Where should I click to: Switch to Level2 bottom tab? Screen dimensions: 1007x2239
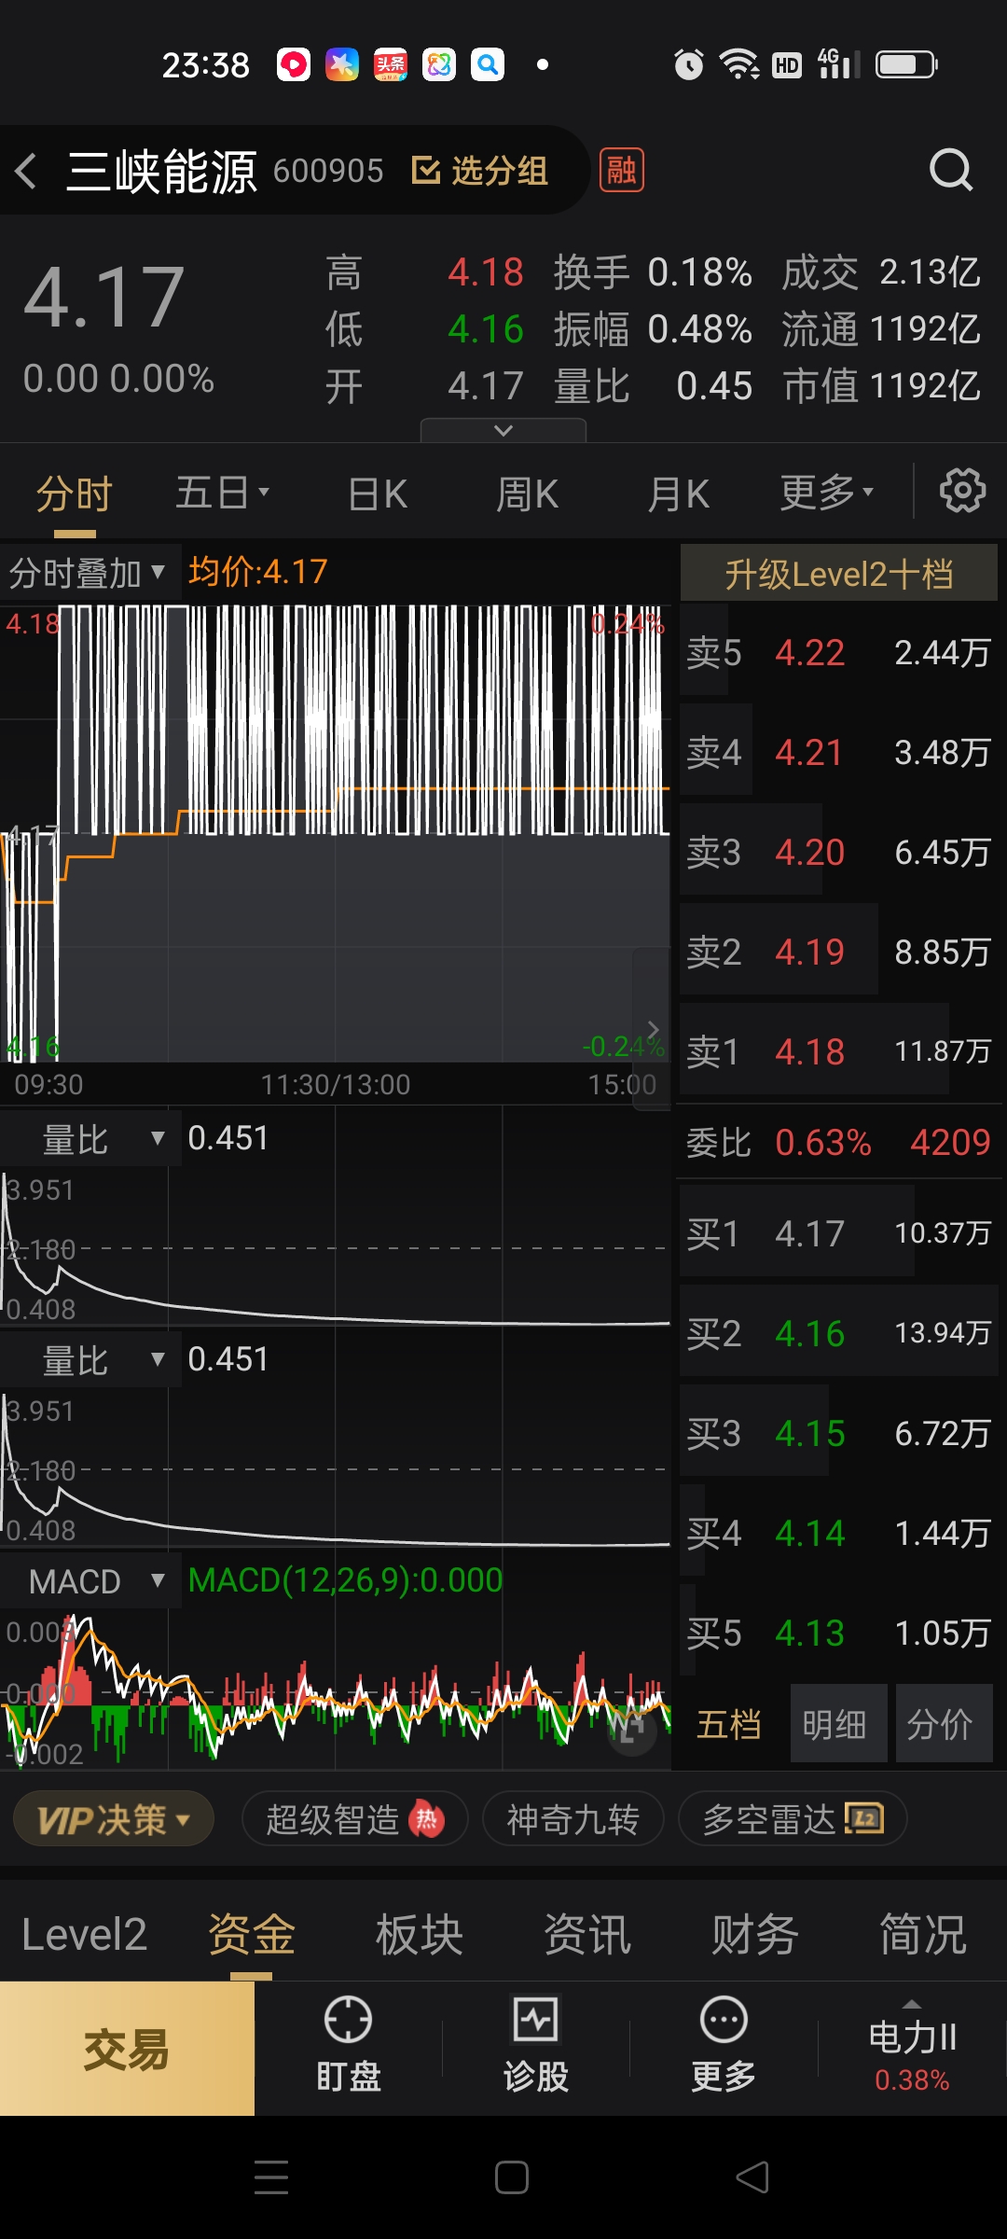84,1934
